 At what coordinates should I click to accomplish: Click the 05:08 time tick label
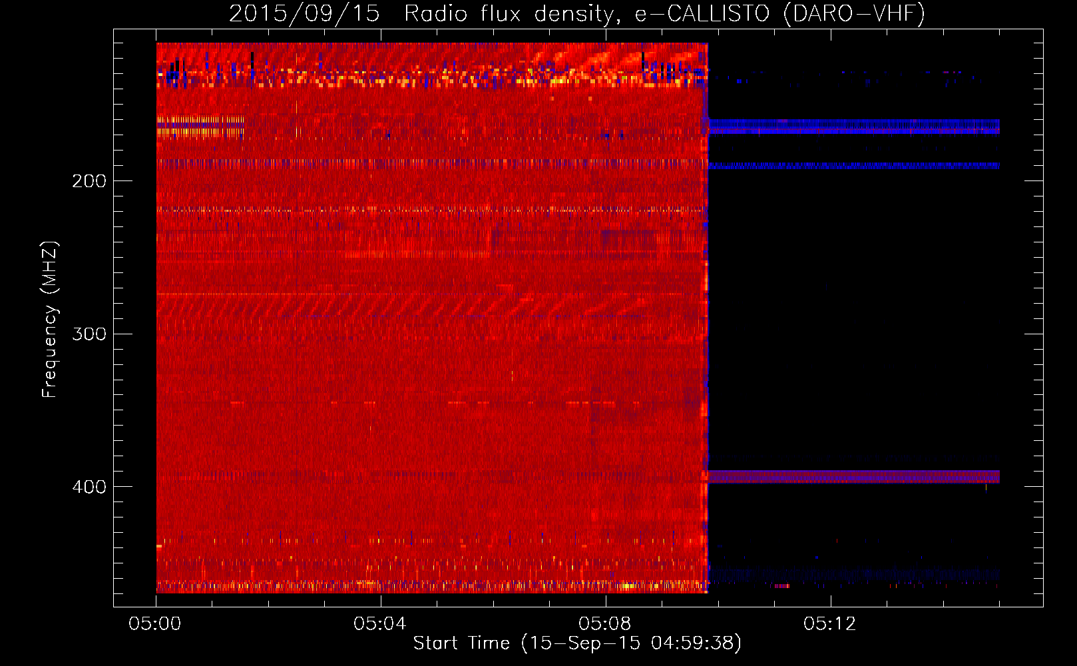[x=605, y=623]
